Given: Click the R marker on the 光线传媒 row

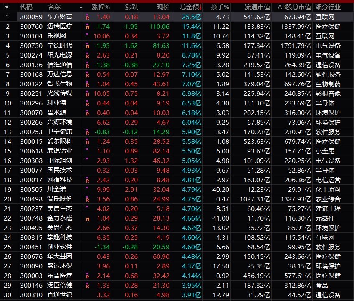Looking at the screenshot, I should click(88, 94).
